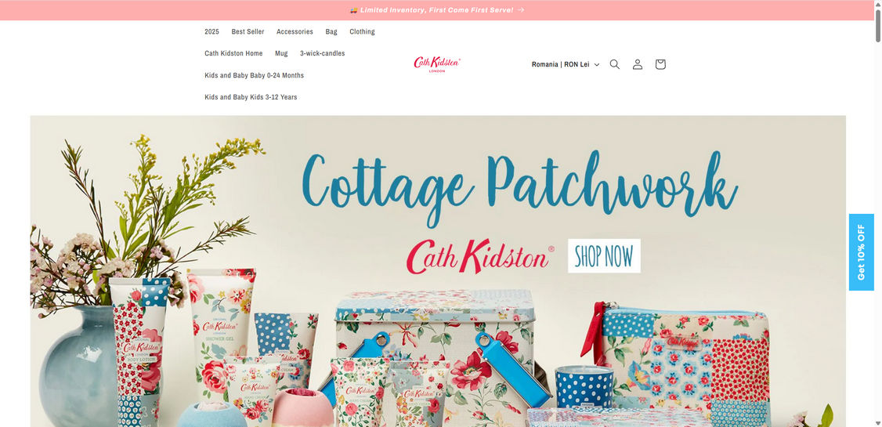Screen dimensions: 882x427
Task: Click the chevron beside RON Lei
Action: coord(597,65)
